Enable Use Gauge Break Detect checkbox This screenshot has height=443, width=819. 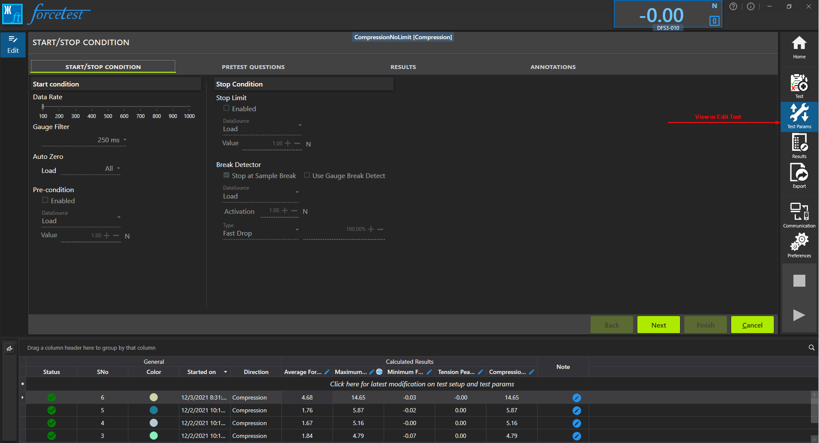pyautogui.click(x=307, y=175)
